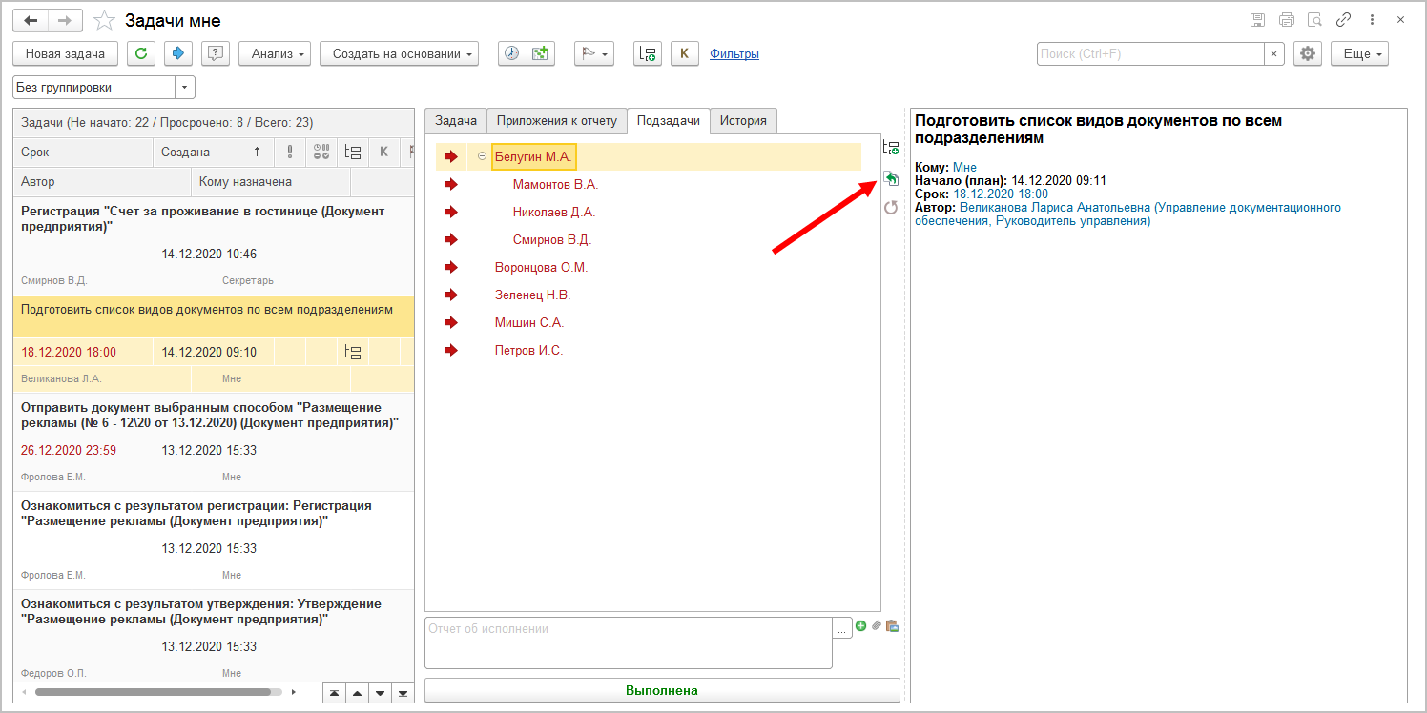Screen dimensions: 1427x713
Task: Open search settings gear icon
Action: pyautogui.click(x=1307, y=54)
